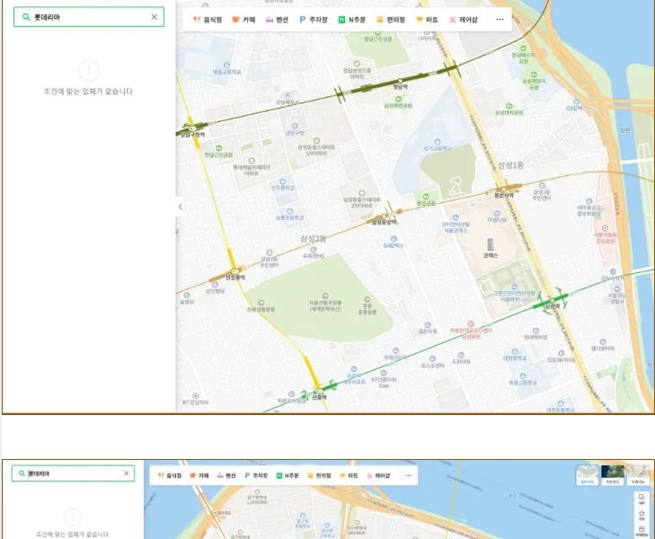Viewport: 655px width, 539px height.
Task: Expand more categories with upper ellipsis button
Action: click(500, 19)
